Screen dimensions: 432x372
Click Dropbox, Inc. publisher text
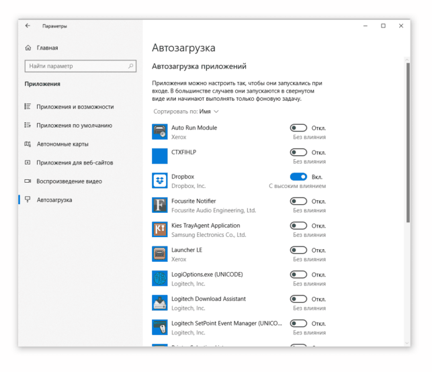coord(188,186)
